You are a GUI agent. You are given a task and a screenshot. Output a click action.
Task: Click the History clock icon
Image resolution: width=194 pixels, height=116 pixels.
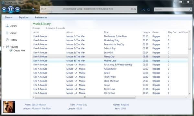coord(7,40)
